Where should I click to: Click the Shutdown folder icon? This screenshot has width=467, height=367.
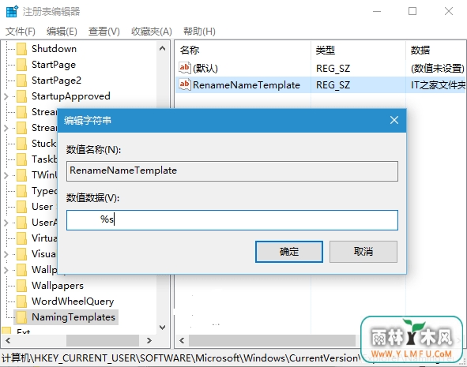pyautogui.click(x=22, y=49)
